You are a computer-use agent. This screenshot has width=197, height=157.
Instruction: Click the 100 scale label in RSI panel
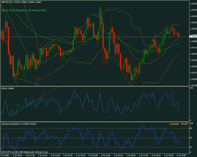click(x=191, y=88)
